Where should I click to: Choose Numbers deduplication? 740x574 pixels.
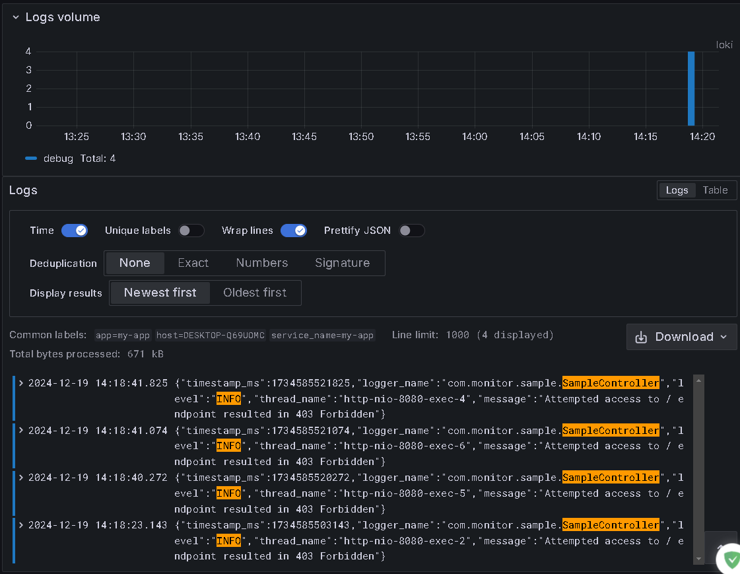[x=262, y=263]
